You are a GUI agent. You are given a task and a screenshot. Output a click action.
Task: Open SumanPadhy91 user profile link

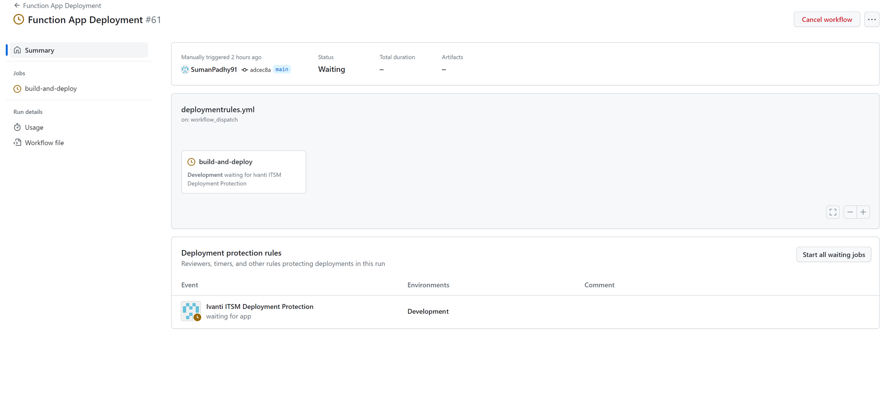(x=214, y=70)
